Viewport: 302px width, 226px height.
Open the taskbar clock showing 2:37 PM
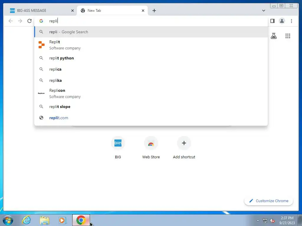(x=287, y=220)
